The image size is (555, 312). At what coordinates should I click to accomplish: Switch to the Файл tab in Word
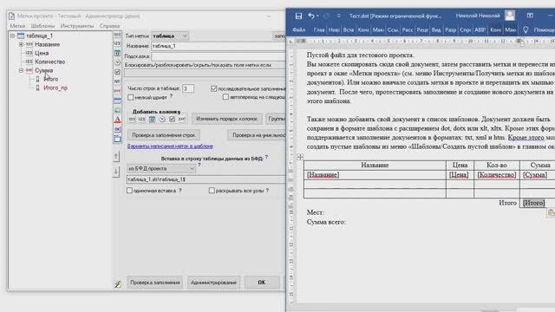(299, 30)
